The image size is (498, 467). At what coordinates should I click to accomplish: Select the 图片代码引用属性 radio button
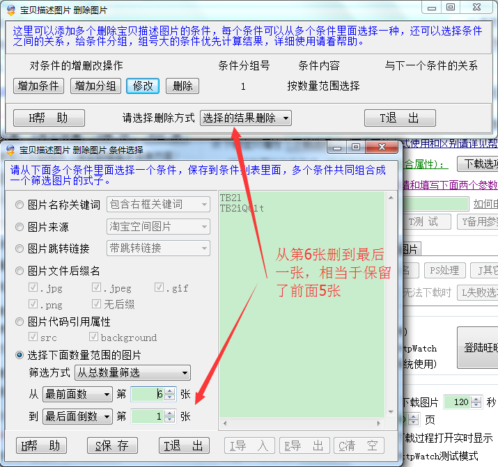click(x=20, y=322)
